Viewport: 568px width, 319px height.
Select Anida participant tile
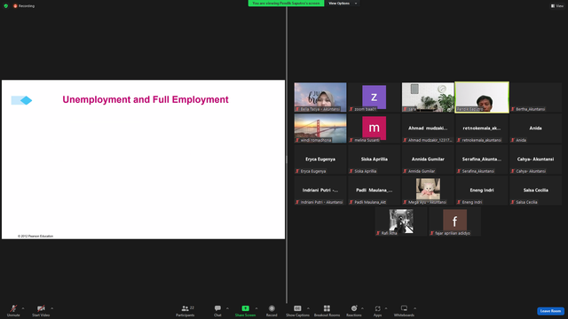click(x=535, y=128)
